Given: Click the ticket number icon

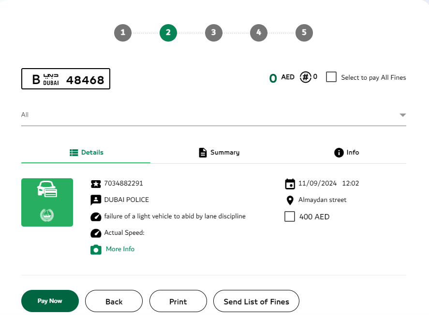Looking at the screenshot, I should coord(96,184).
